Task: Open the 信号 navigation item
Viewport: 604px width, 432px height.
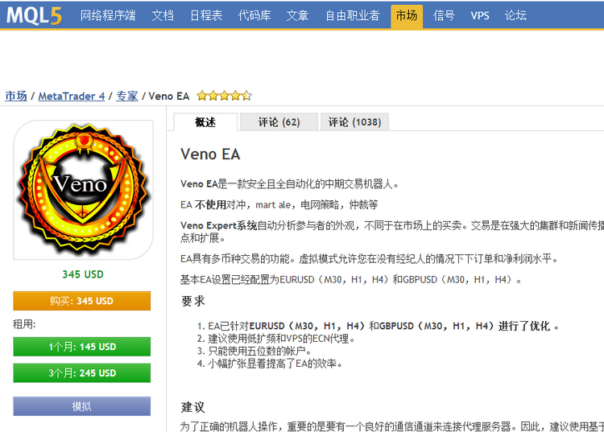Action: click(444, 15)
